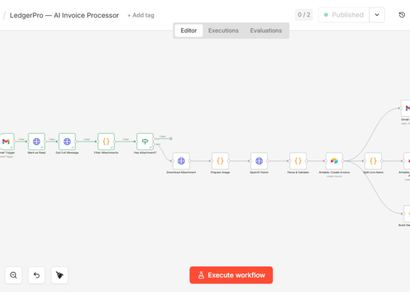
Task: Select the Mark as Read node
Action: [36, 142]
